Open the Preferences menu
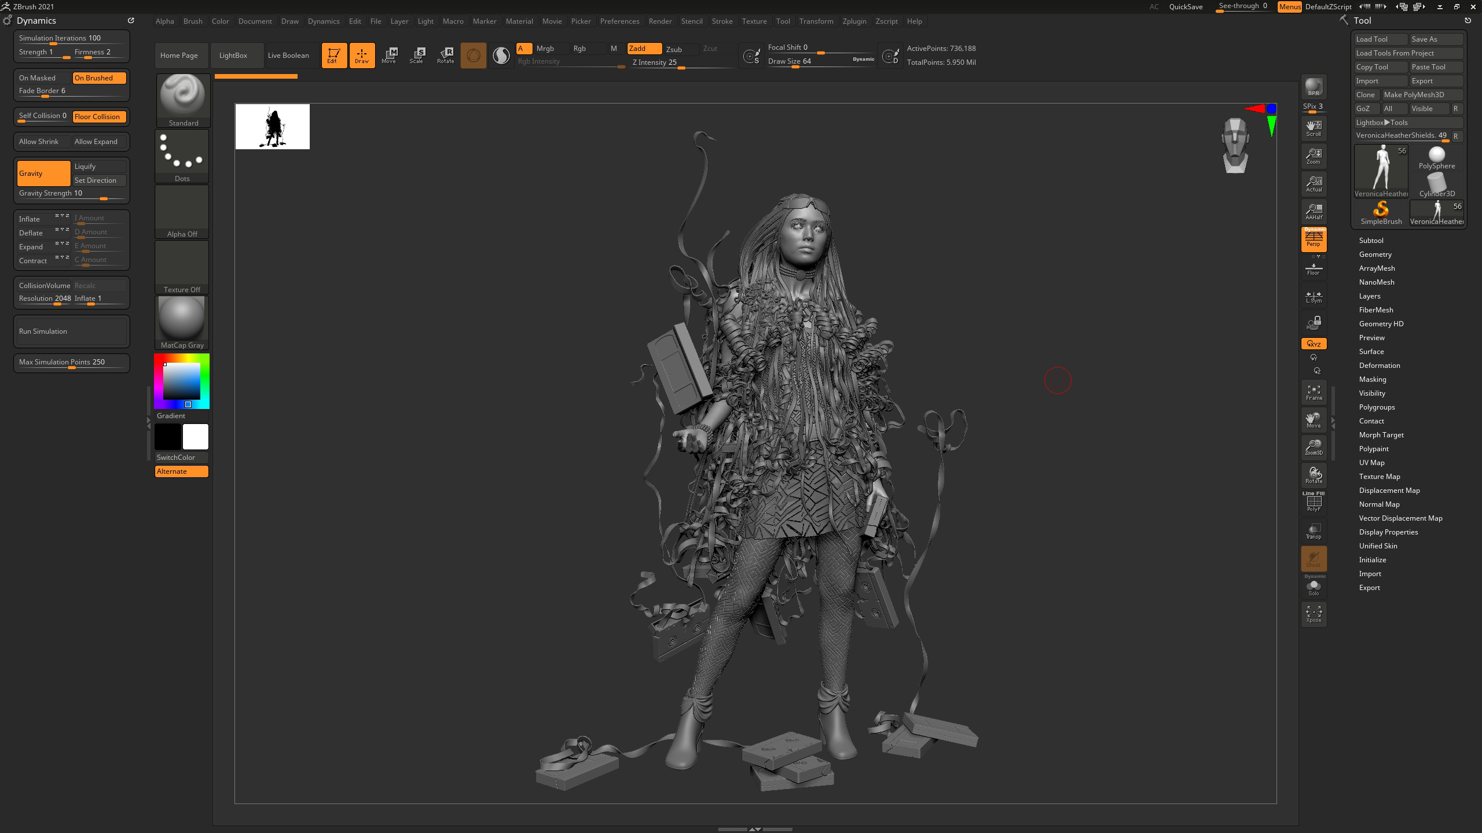 (x=620, y=21)
